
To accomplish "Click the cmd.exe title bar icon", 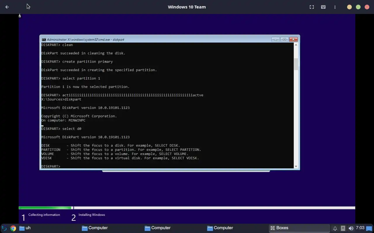I will click(x=44, y=40).
